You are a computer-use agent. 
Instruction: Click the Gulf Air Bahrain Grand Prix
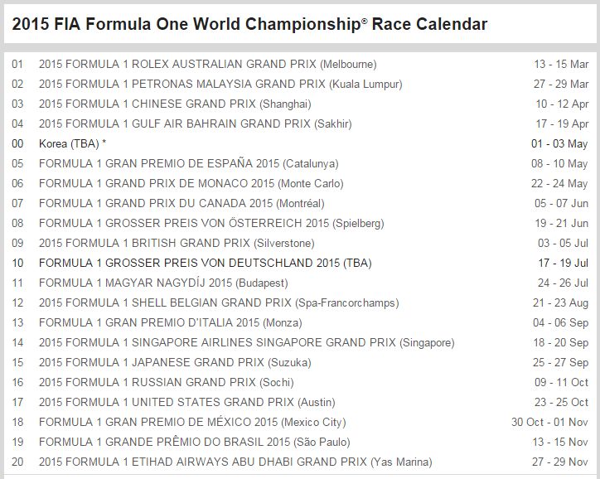point(195,123)
